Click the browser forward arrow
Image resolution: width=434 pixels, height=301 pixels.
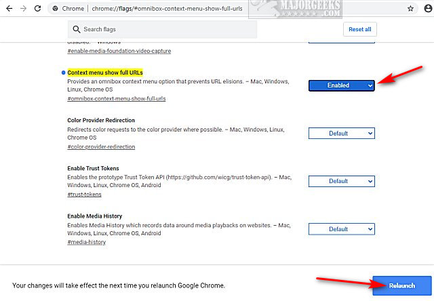coord(24,9)
